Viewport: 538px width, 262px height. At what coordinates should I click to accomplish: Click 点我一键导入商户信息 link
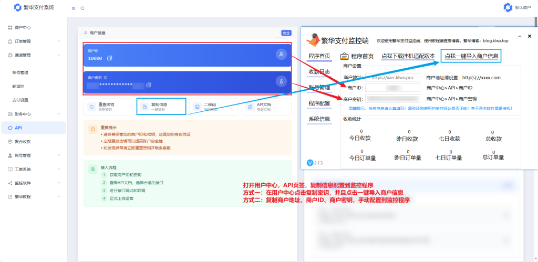[471, 56]
